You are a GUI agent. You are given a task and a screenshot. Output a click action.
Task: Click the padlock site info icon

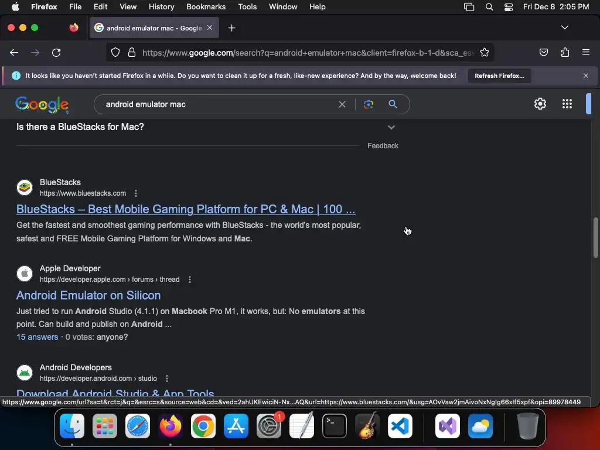pyautogui.click(x=132, y=52)
